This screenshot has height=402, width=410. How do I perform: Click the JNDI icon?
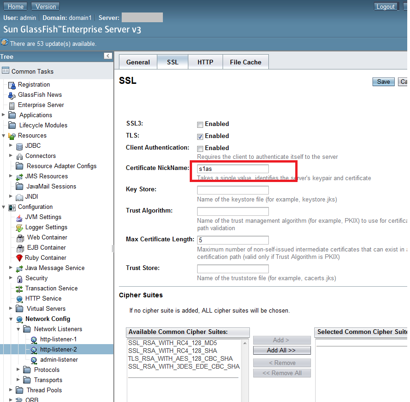pyautogui.click(x=19, y=197)
